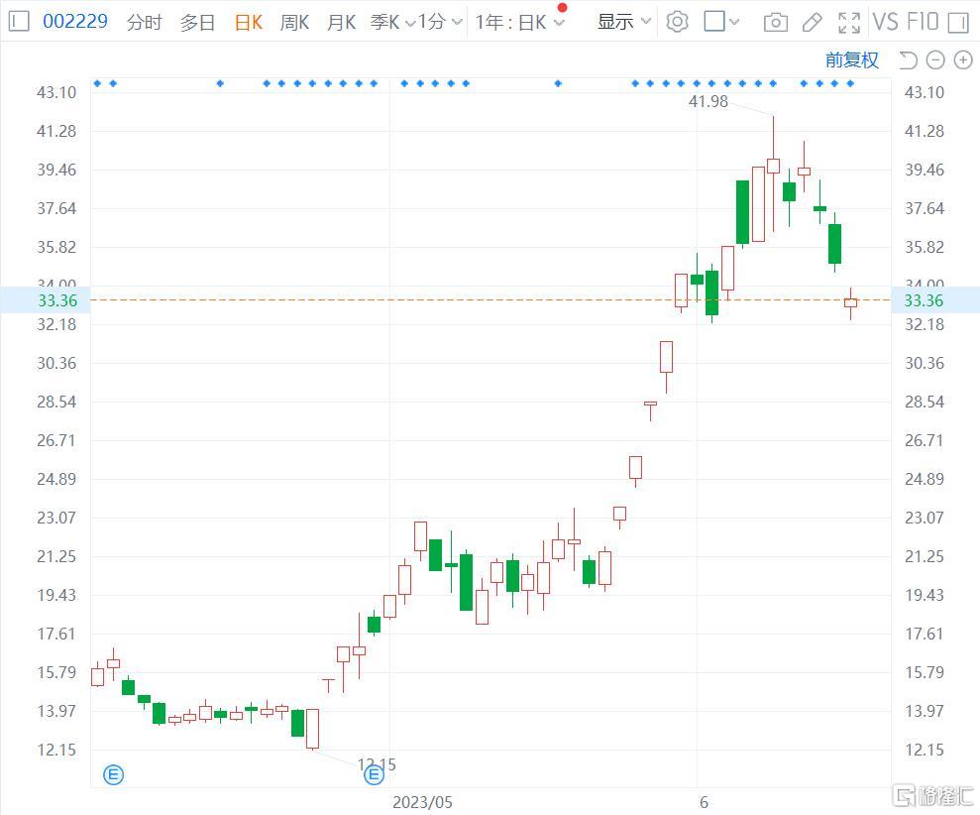Image resolution: width=980 pixels, height=815 pixels.
Task: Click the 33.36 current price tag on right axis
Action: (x=935, y=300)
